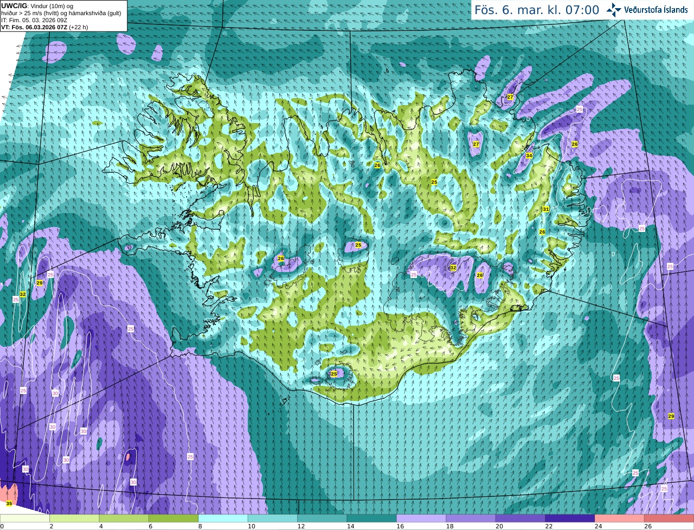This screenshot has width=694, height=530.
Task: Pick the violet 20–22 legend swatch
Action: [520, 519]
